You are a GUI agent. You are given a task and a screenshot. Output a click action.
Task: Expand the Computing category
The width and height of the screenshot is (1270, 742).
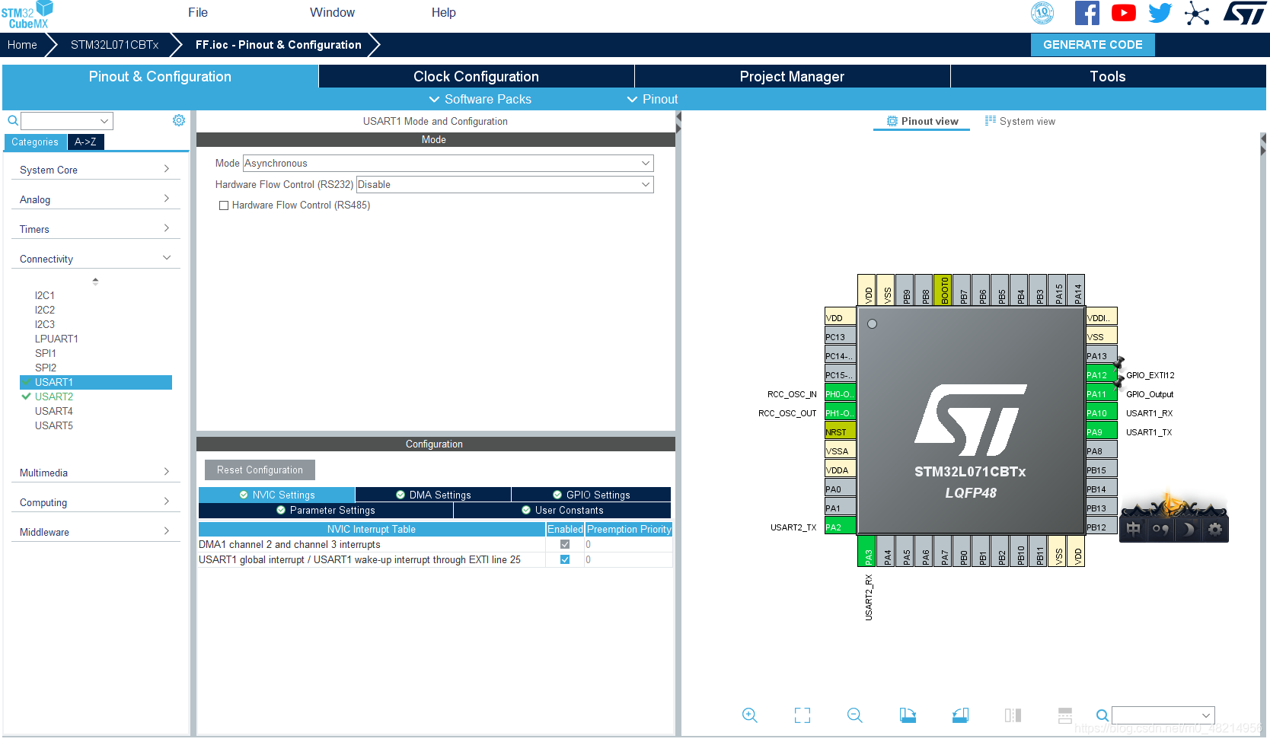click(x=95, y=502)
